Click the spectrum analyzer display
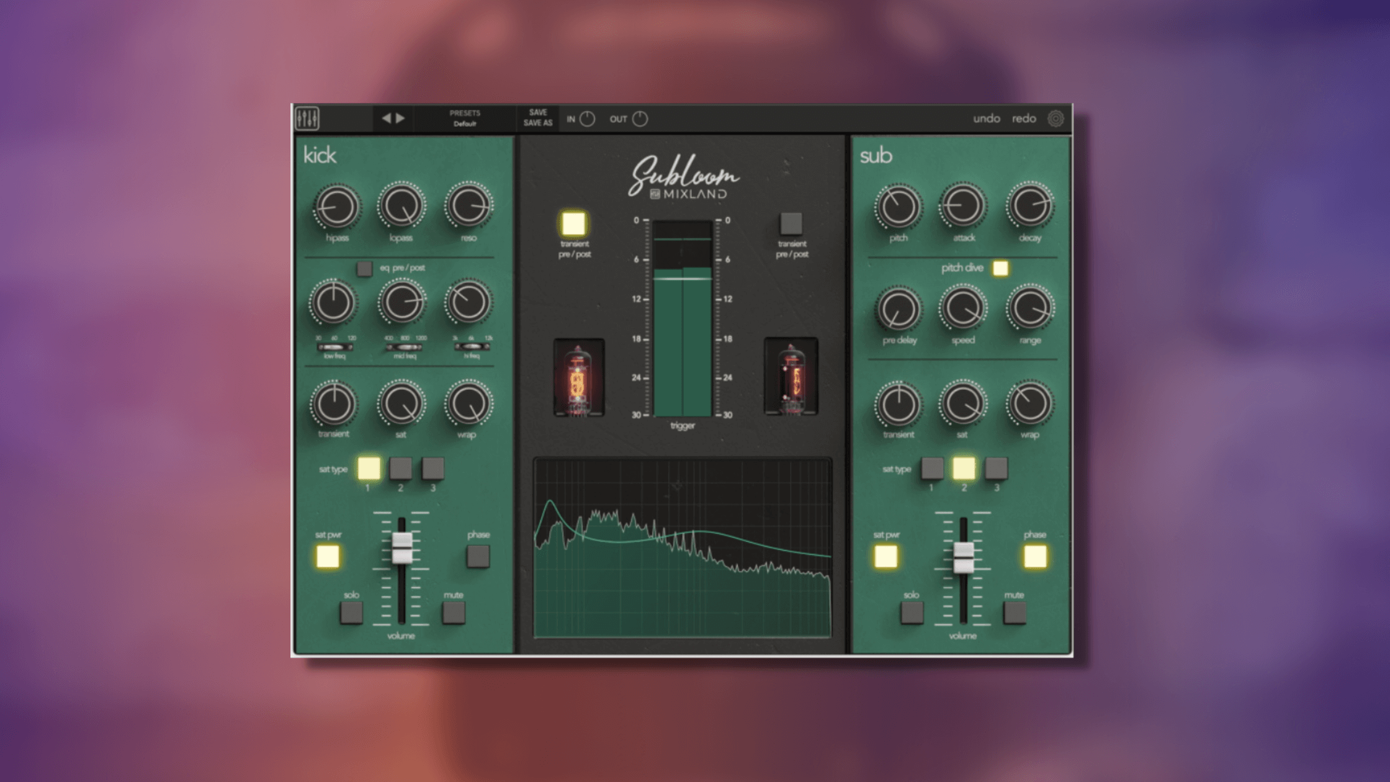 683,548
